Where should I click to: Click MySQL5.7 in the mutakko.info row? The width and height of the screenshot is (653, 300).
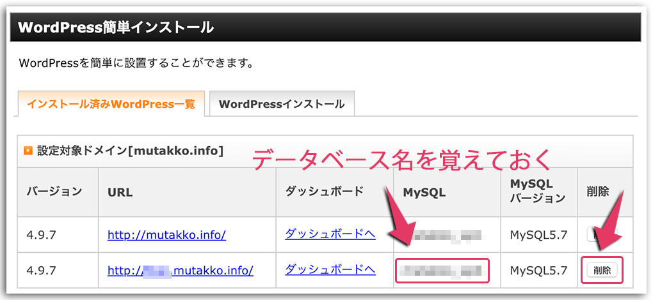coord(538,236)
